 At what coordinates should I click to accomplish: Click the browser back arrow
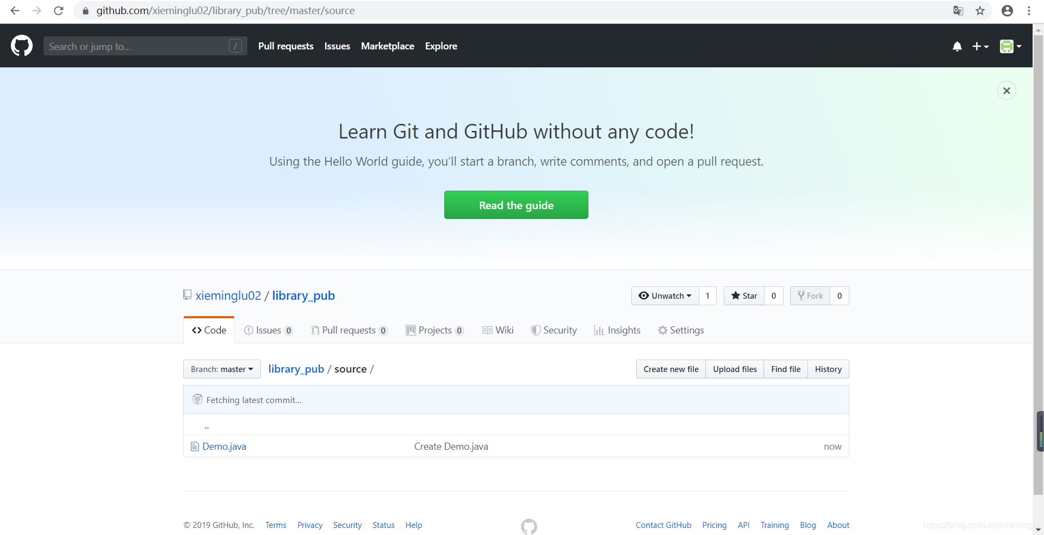tap(15, 10)
